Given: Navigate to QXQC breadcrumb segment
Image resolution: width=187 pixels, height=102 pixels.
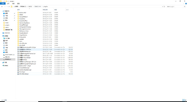Looking at the screenshot, I should click(x=30, y=6).
